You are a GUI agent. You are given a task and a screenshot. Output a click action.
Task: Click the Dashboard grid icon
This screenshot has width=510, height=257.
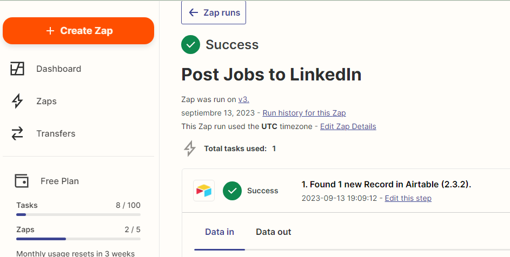(18, 69)
